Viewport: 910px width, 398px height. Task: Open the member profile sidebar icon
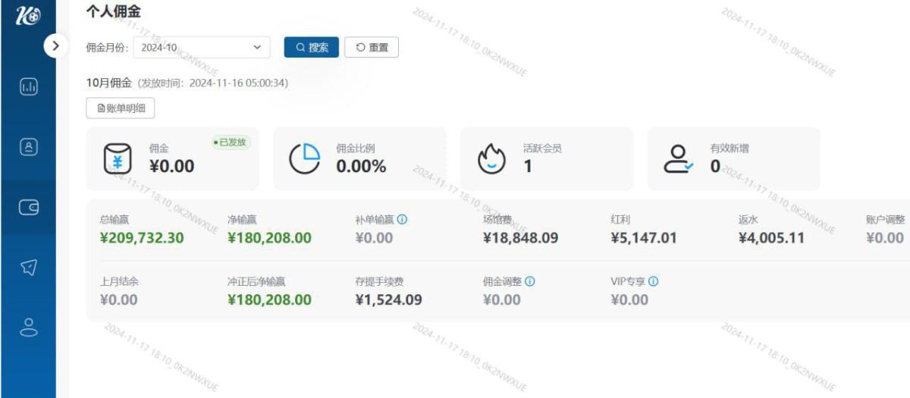click(x=28, y=147)
